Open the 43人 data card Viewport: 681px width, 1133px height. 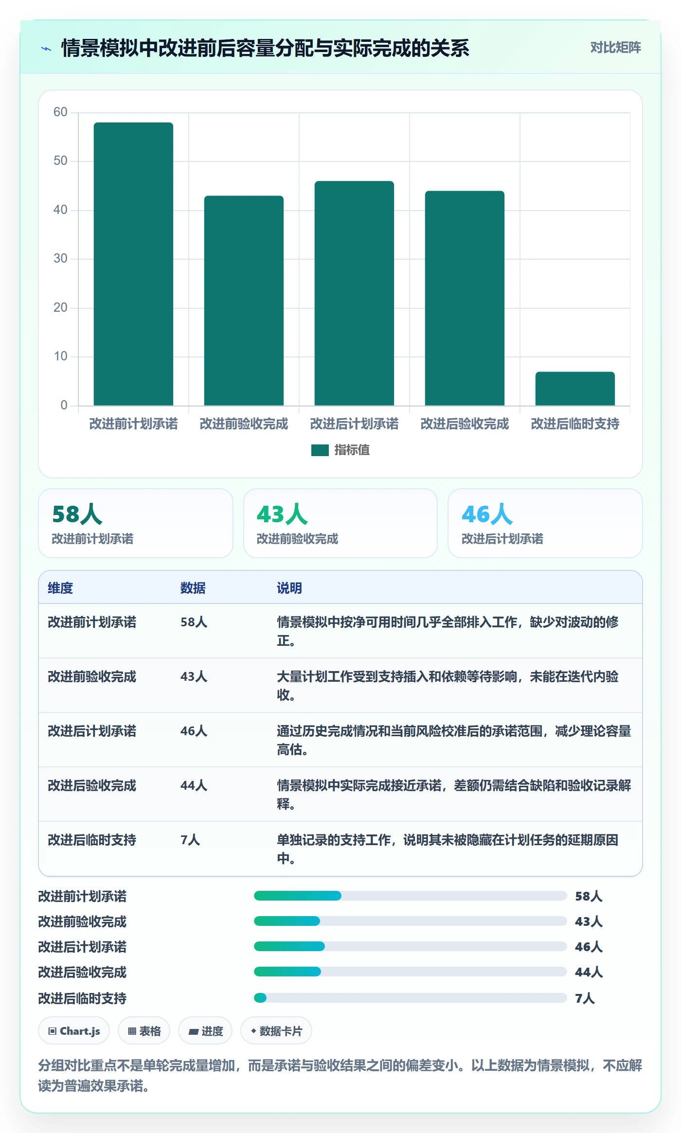340,523
